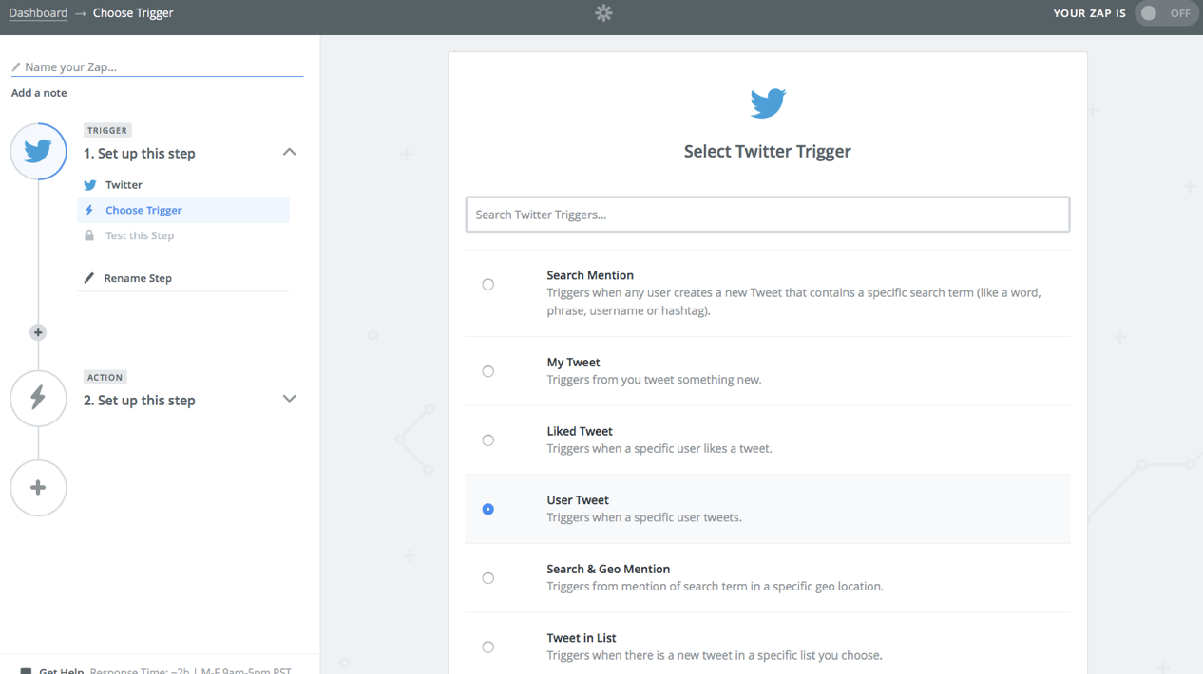Click the Get Help chat icon
This screenshot has width=1203, height=674.
coord(26,670)
